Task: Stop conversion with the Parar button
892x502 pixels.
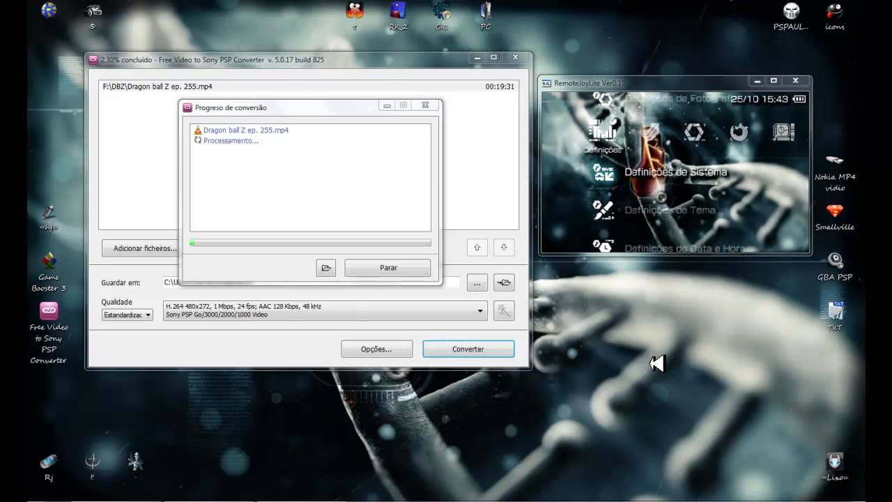Action: [387, 268]
